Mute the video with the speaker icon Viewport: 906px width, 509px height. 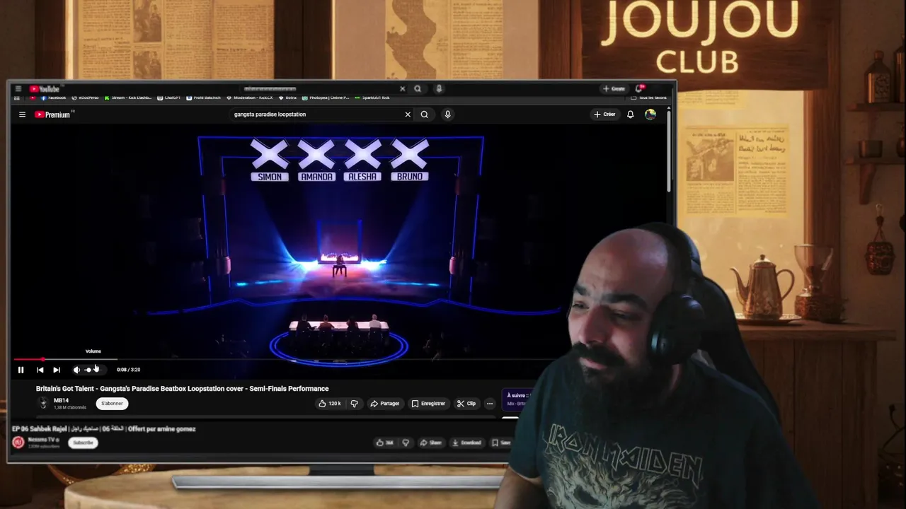[76, 370]
